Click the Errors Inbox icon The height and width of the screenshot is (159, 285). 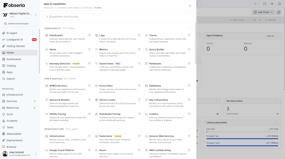(97, 86)
